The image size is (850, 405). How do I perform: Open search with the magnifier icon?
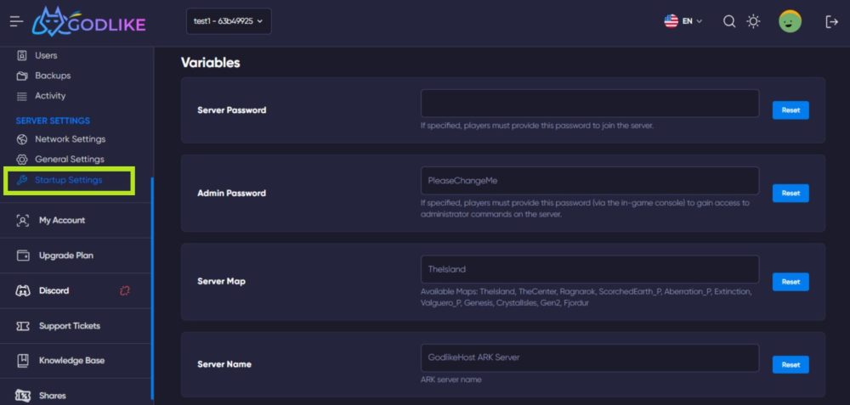pos(729,22)
